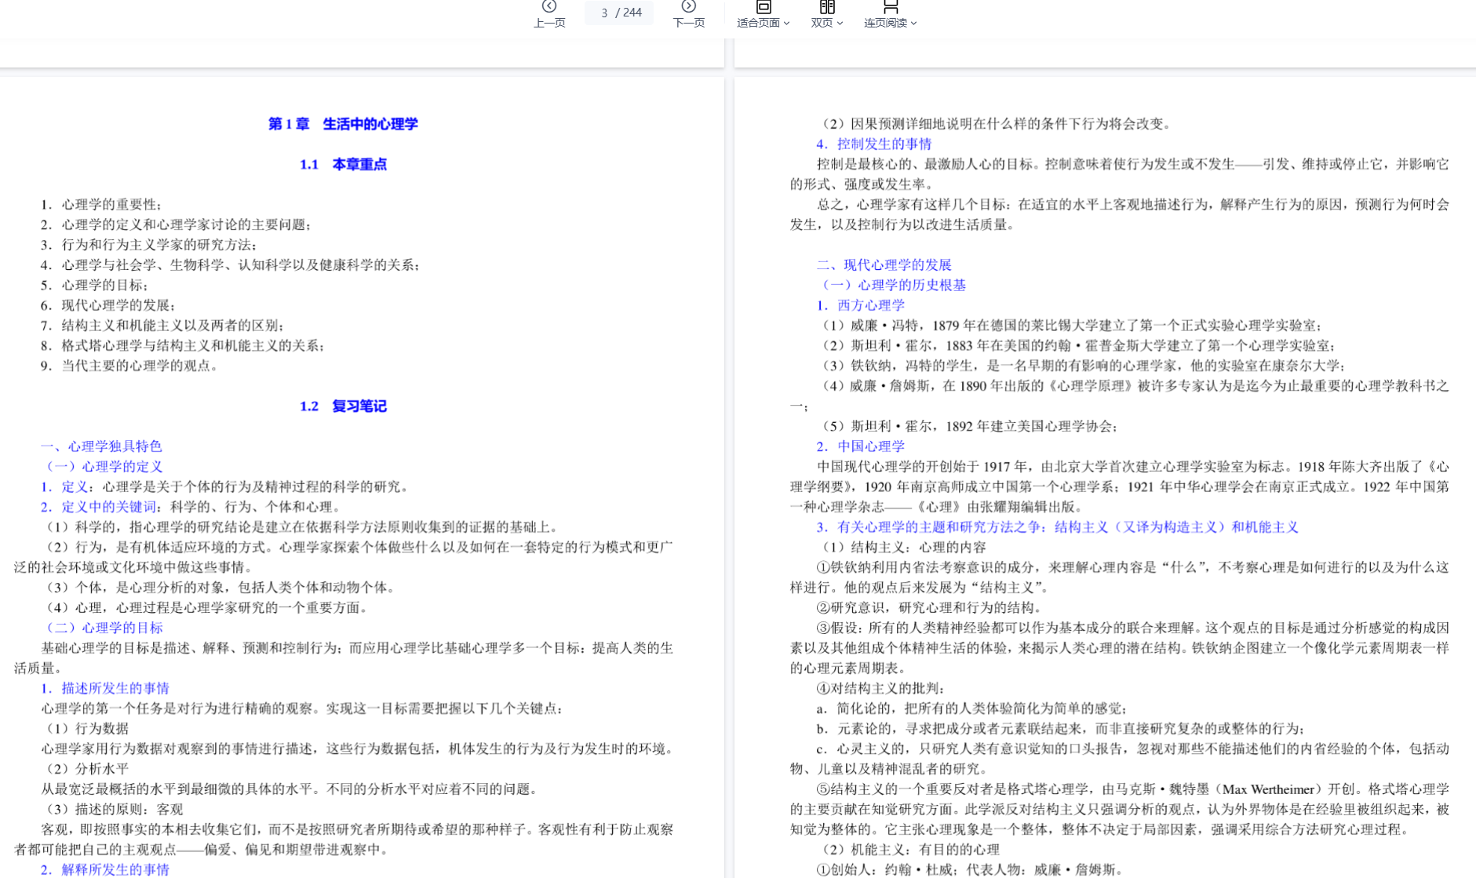
Task: Click the blue subheading 2．中国心理学
Action: coord(860,446)
